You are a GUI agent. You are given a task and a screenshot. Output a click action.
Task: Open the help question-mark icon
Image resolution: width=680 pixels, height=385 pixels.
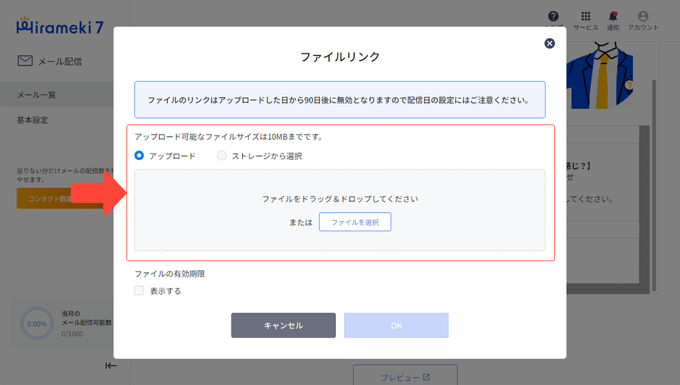tap(553, 16)
